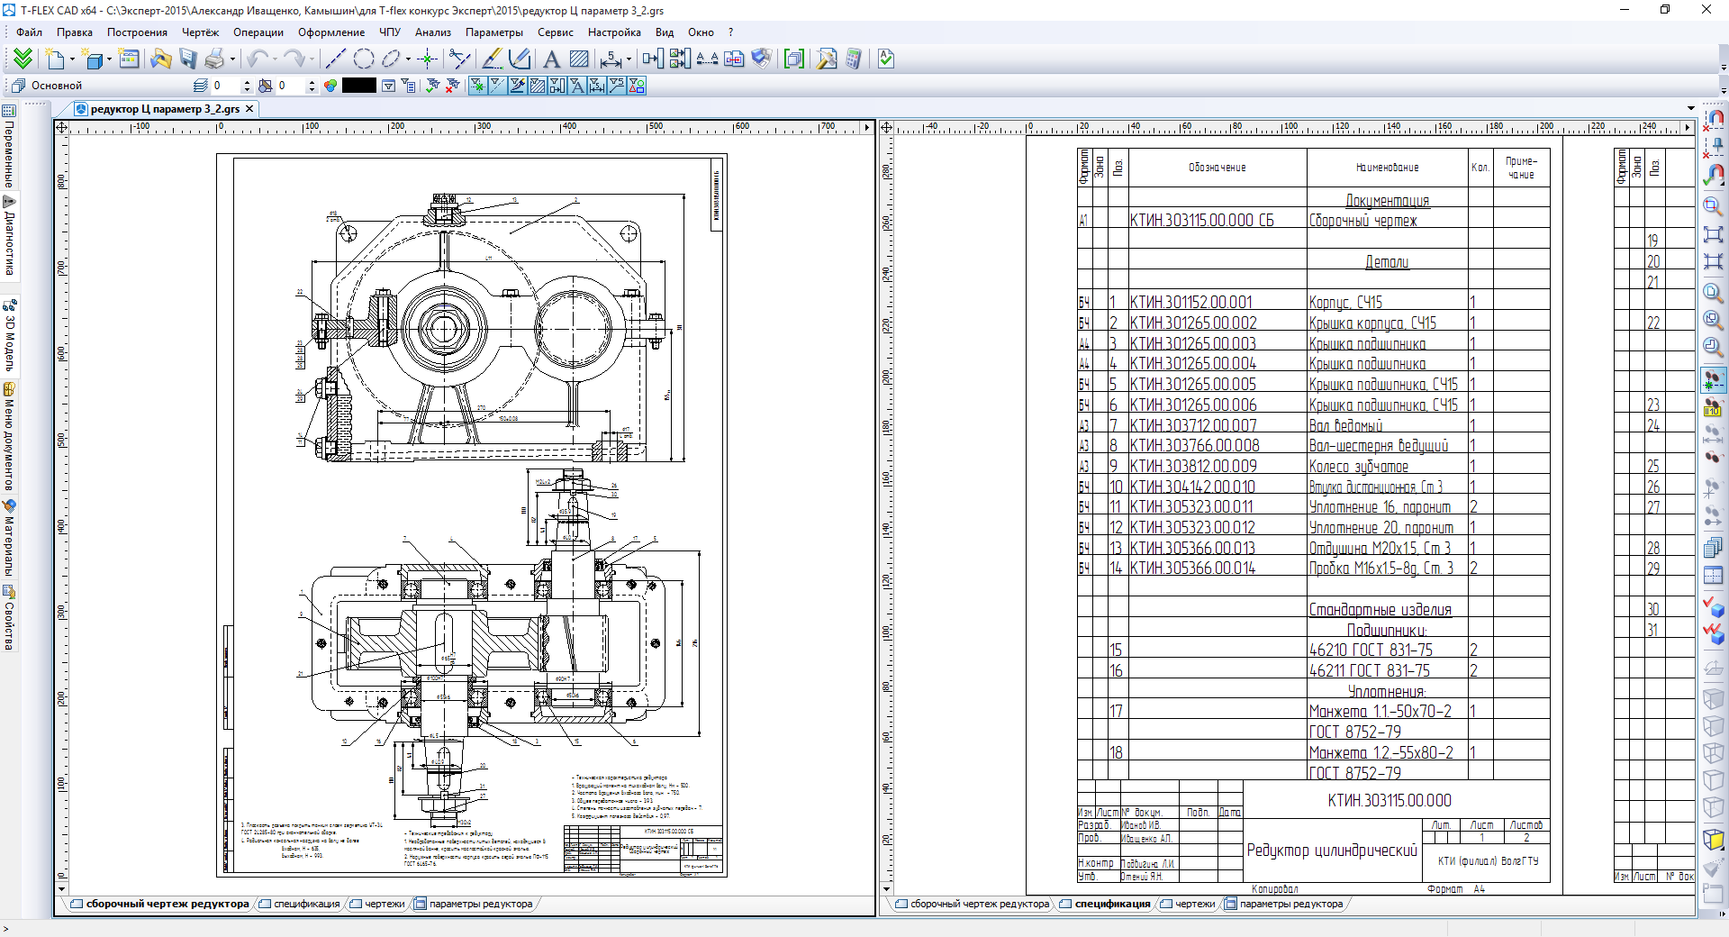
Task: Open the Меню документов side panel
Action: point(9,437)
